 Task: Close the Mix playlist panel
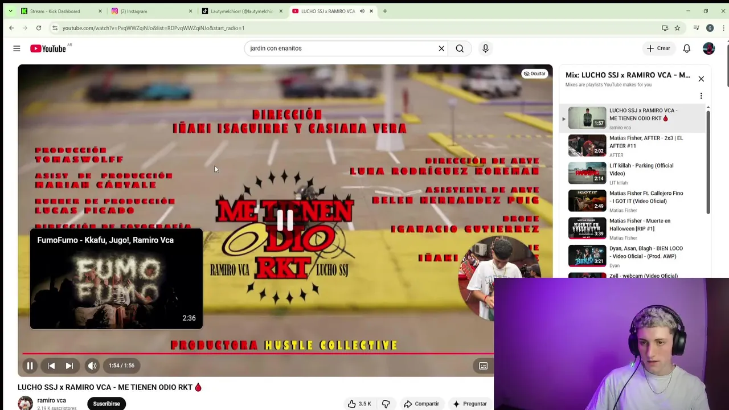point(701,79)
